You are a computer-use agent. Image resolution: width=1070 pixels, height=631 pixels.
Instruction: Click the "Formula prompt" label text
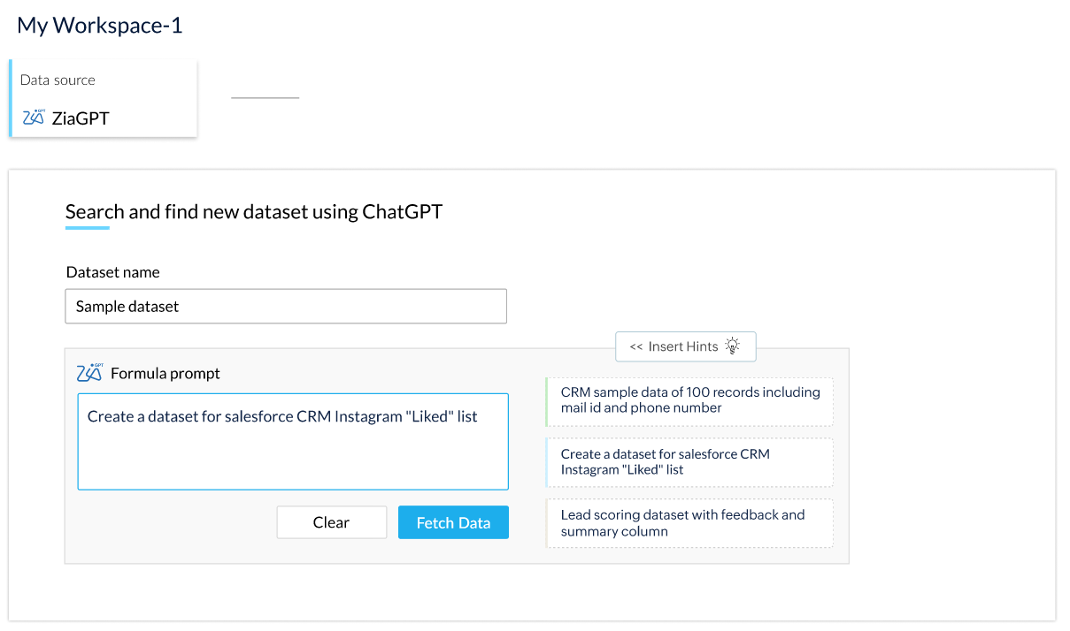pos(166,374)
